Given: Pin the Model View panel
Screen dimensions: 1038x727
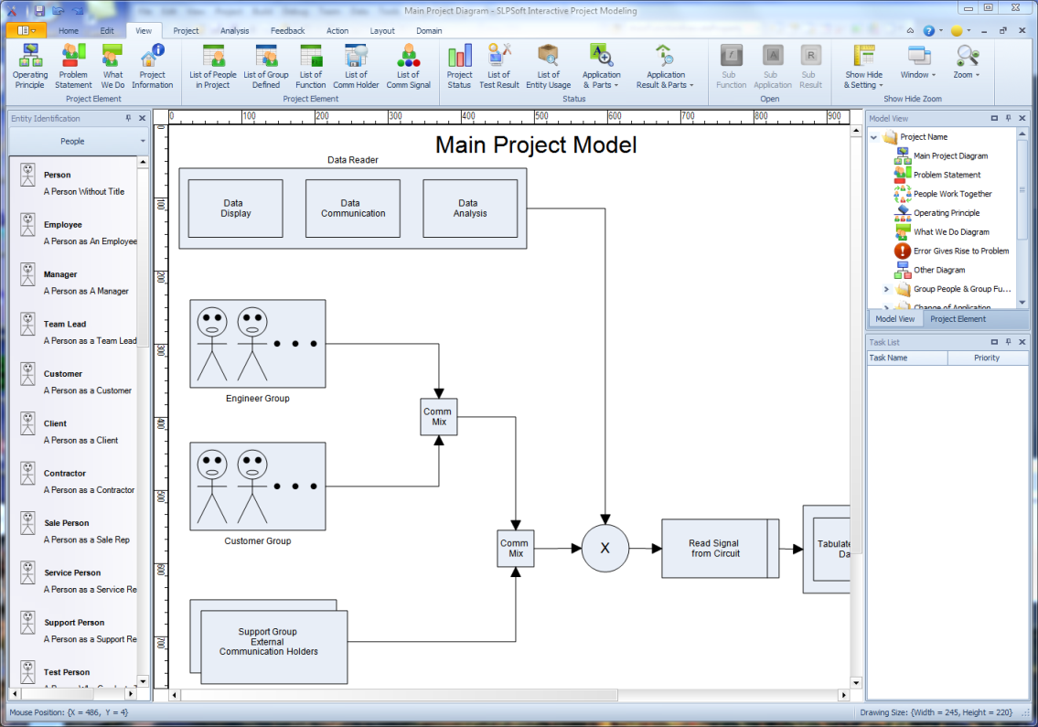Looking at the screenshot, I should 1008,118.
